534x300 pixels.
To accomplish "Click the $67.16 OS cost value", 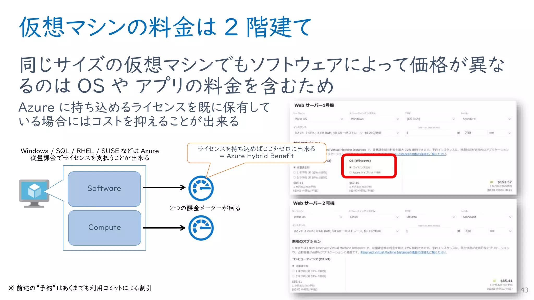I will coord(354,183).
